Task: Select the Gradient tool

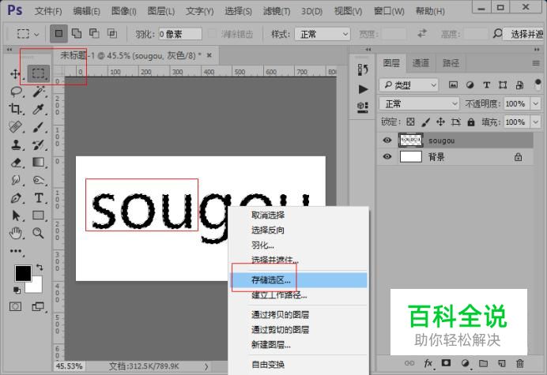Action: pos(39,163)
